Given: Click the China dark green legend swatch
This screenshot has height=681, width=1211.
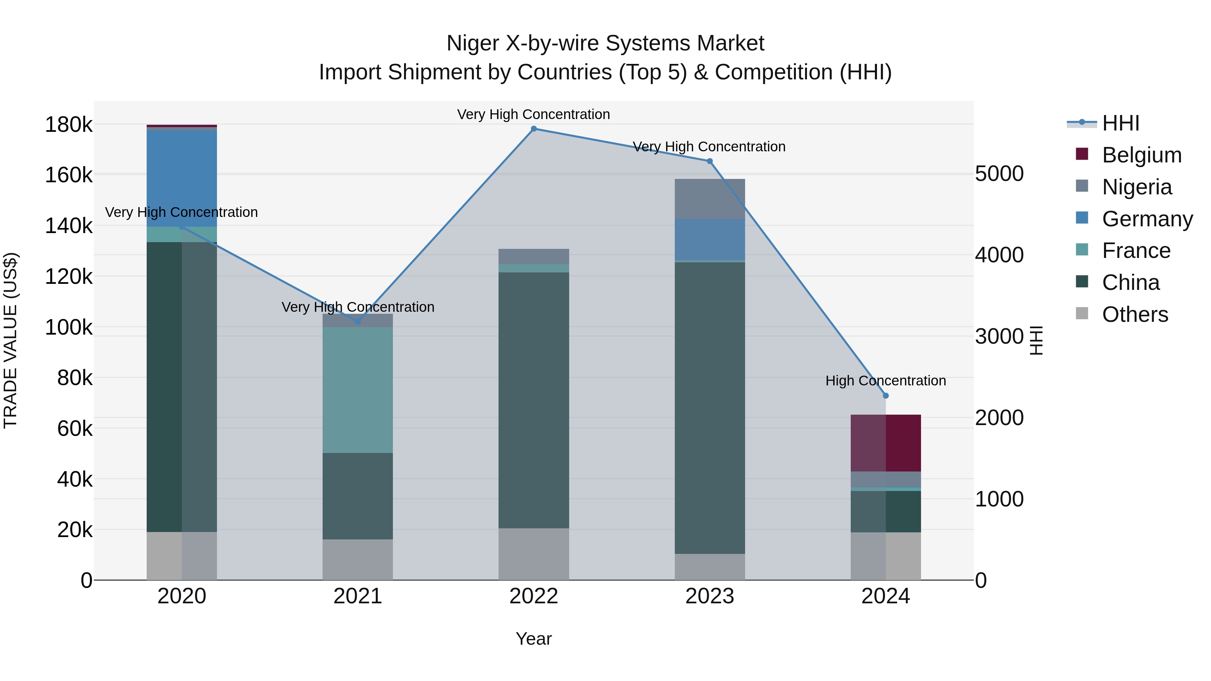Looking at the screenshot, I should (1082, 281).
